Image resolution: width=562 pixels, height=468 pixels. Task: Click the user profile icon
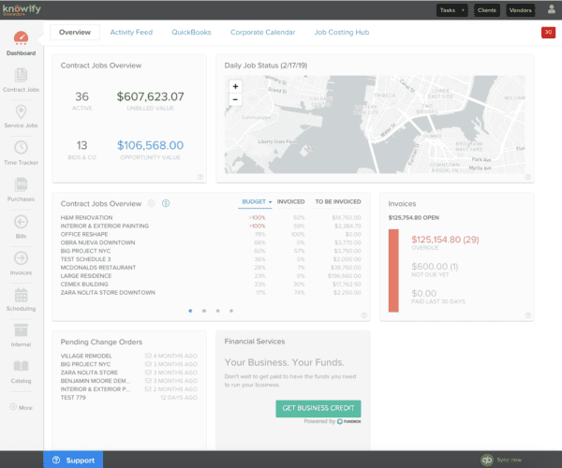pos(552,9)
